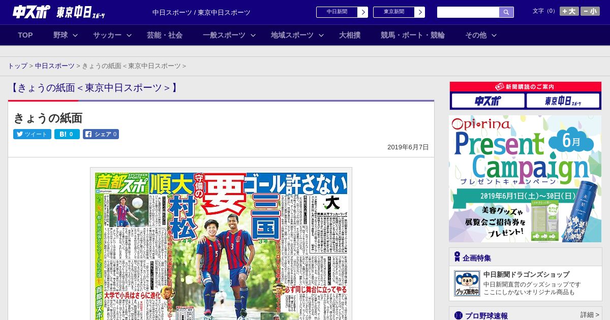This screenshot has height=320, width=610.
Task: Open the 中日新聞 link button
Action: click(342, 12)
